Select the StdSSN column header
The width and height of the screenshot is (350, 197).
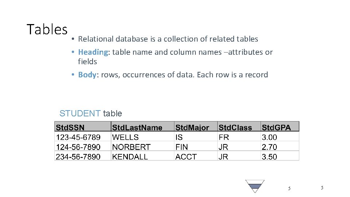[x=70, y=127]
